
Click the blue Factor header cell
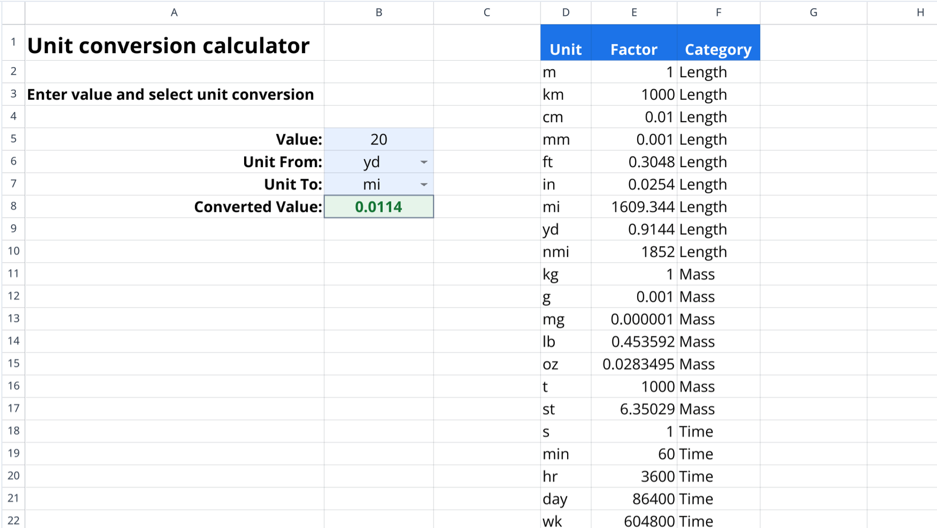tap(634, 43)
